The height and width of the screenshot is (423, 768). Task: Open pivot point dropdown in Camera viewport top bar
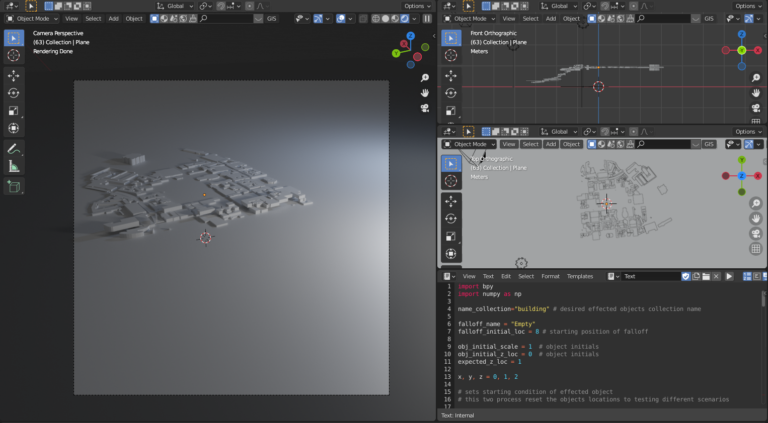point(205,6)
